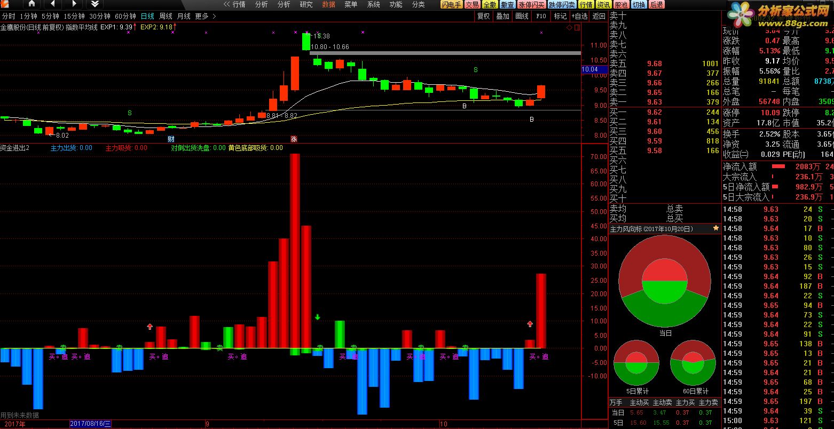Click the red panel-layout icon beside the diamond

pos(577,27)
